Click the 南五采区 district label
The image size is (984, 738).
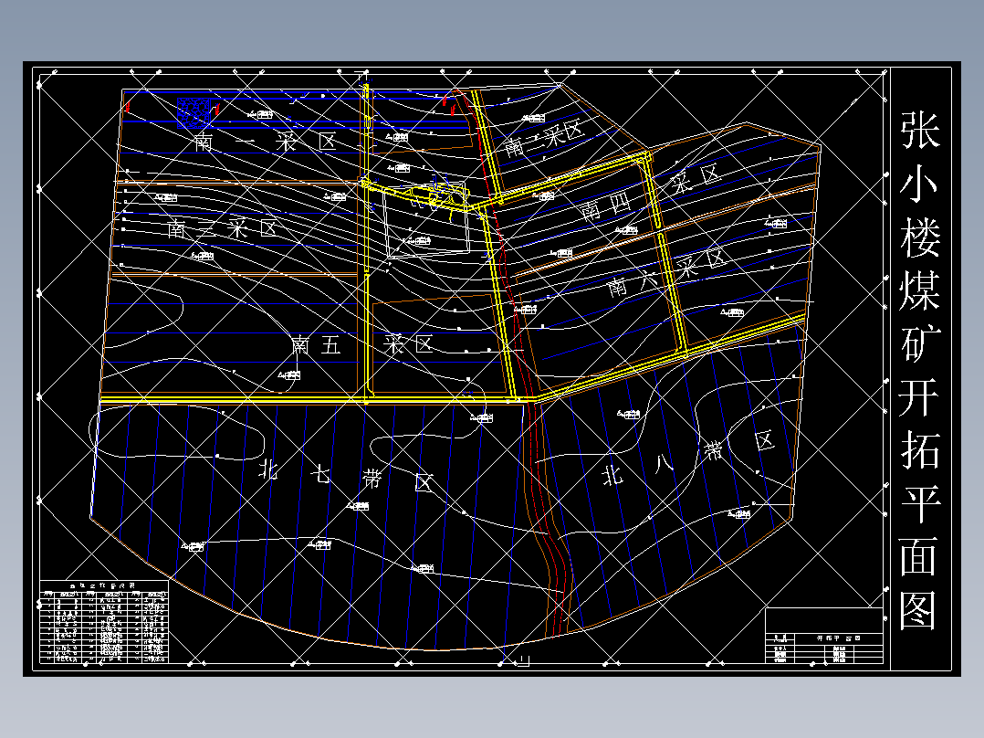(362, 345)
